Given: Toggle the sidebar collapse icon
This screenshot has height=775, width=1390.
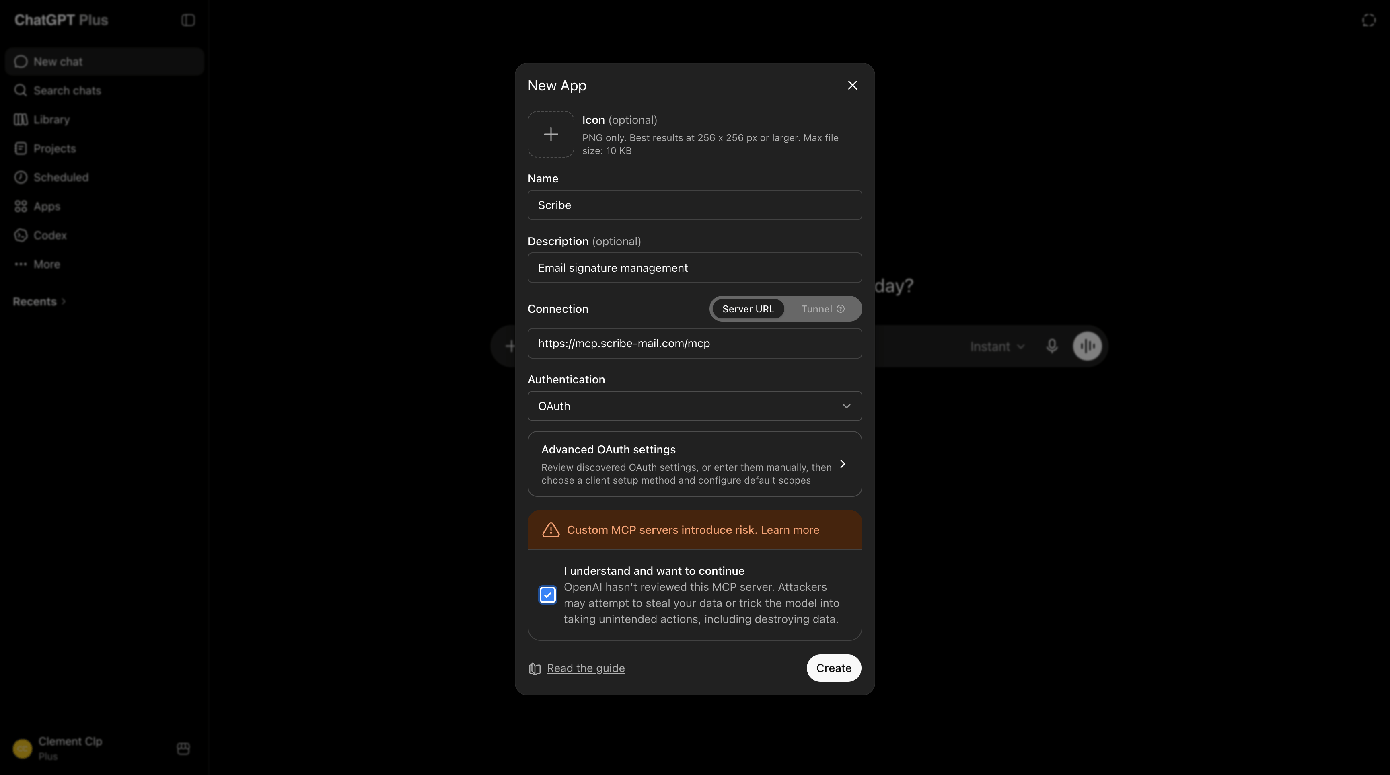Looking at the screenshot, I should [188, 20].
